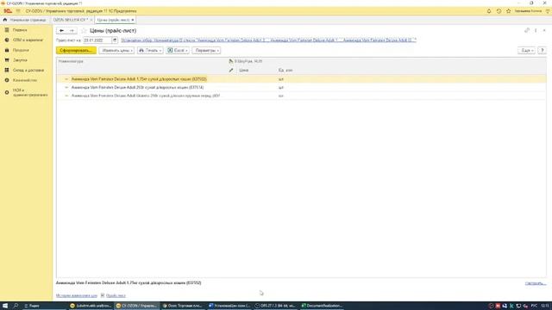Select the Deluxe Adult Gourmet 250г row

301,96
